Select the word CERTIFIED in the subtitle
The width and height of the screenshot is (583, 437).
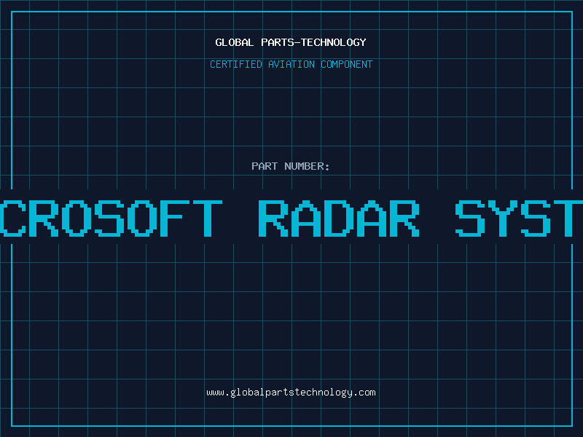[x=236, y=64]
